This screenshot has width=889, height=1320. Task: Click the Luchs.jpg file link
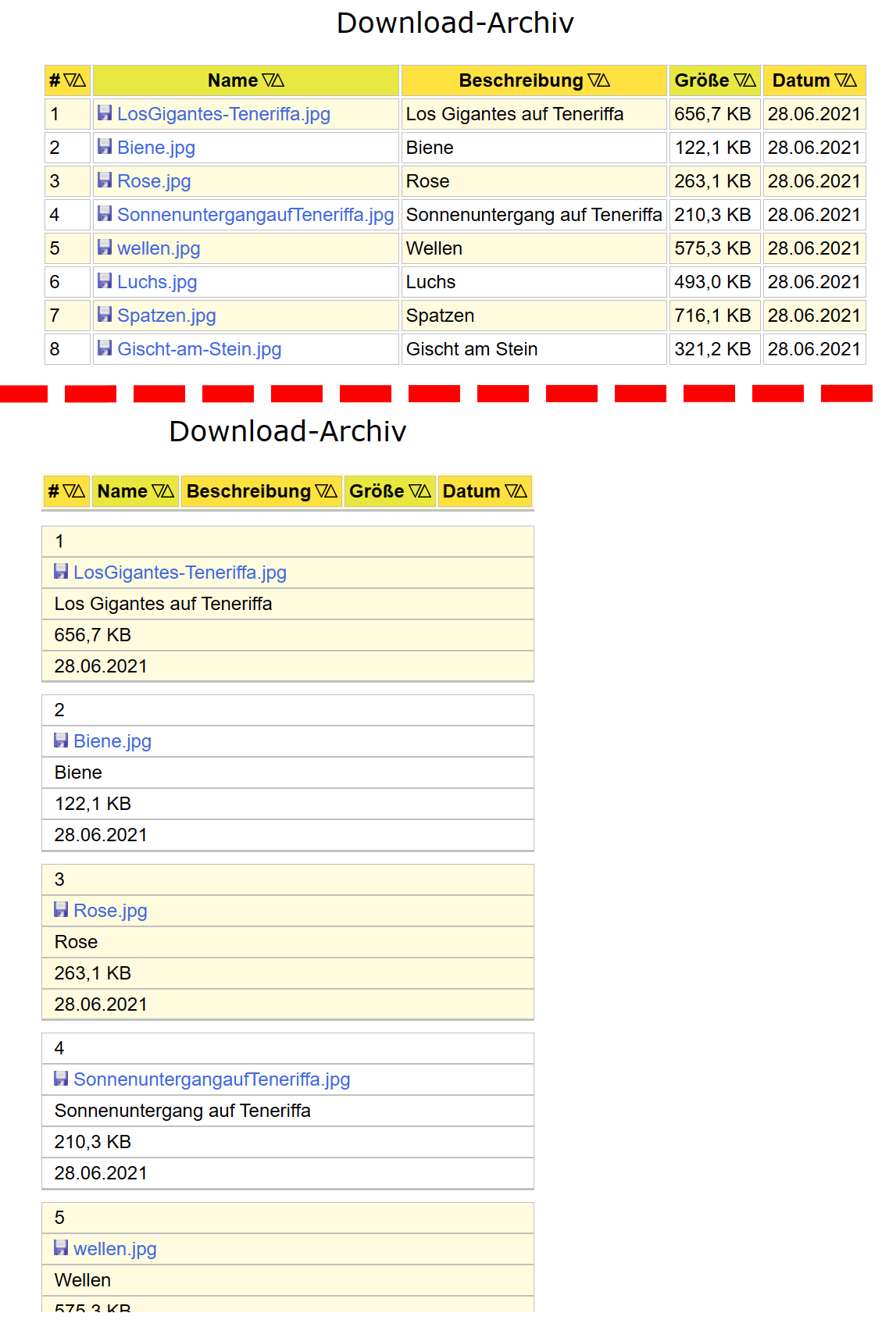[x=157, y=282]
